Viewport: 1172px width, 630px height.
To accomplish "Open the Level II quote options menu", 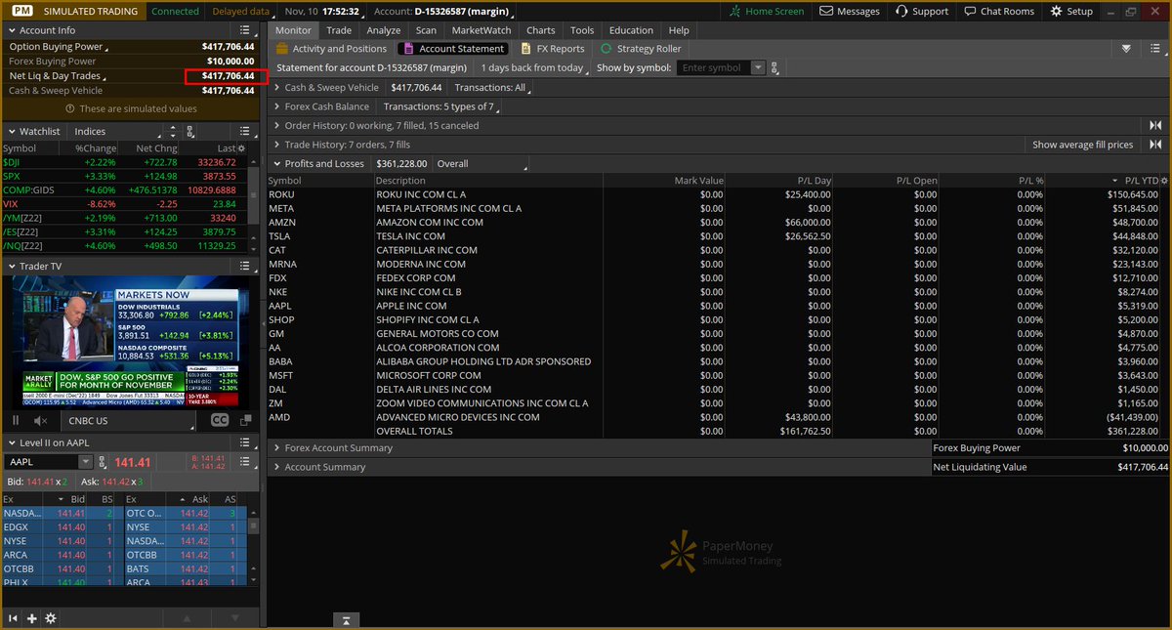I will pos(247,462).
